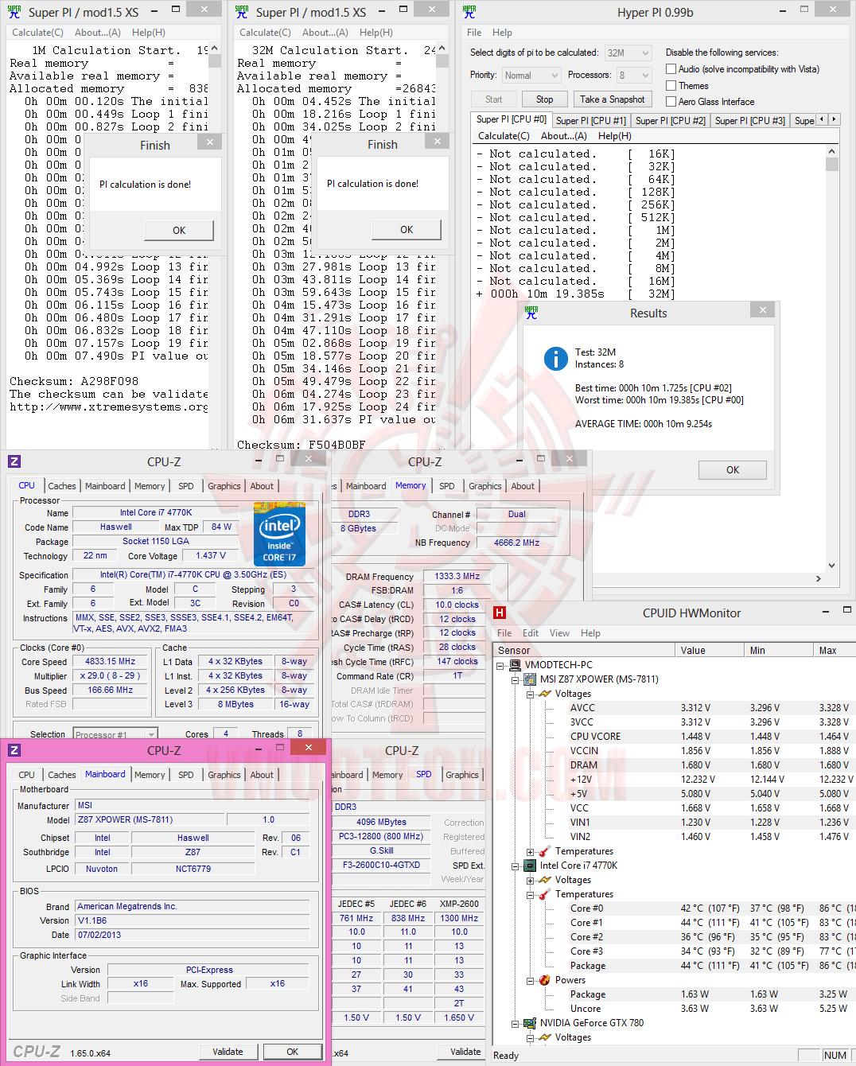
Task: Click OK in the Results dialog
Action: (x=733, y=470)
